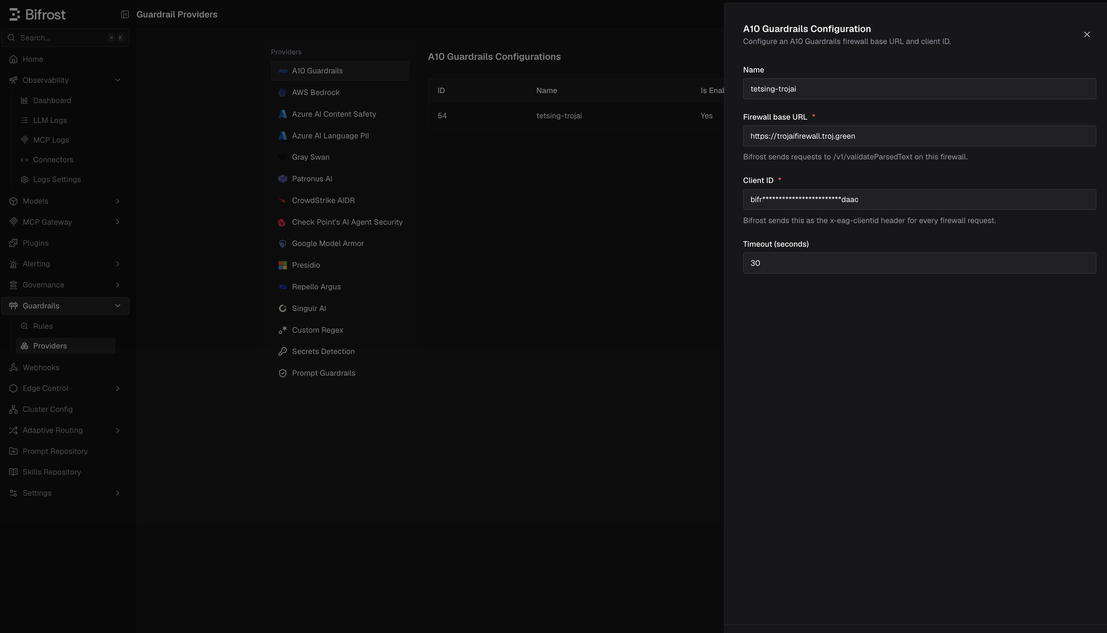Select the A10 Guardrails provider
This screenshot has height=633, width=1107.
340,71
